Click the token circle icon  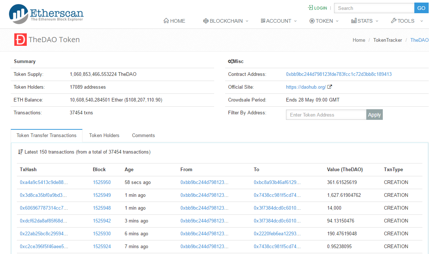(312, 21)
